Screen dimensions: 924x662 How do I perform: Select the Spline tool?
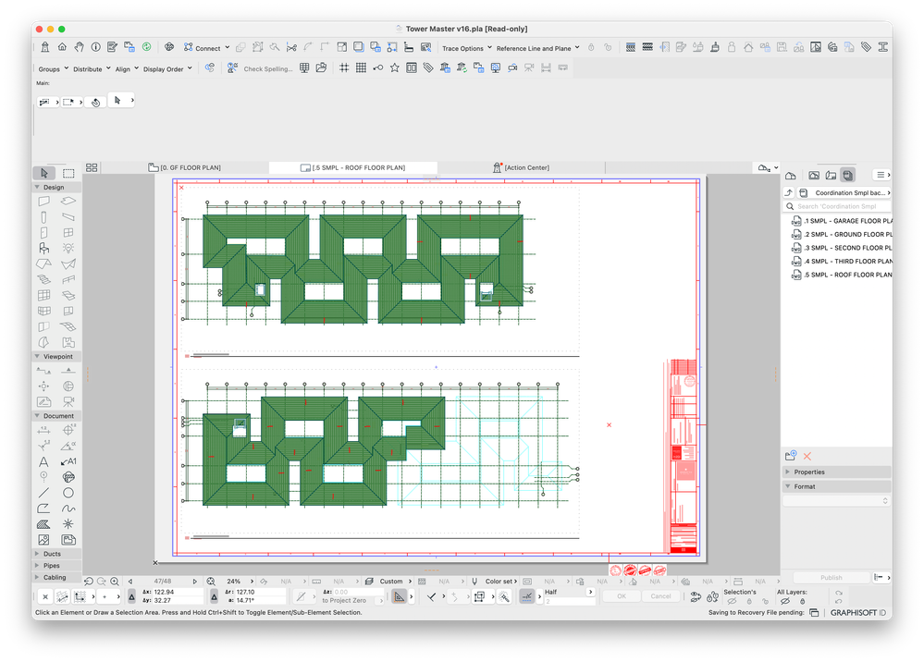click(68, 509)
